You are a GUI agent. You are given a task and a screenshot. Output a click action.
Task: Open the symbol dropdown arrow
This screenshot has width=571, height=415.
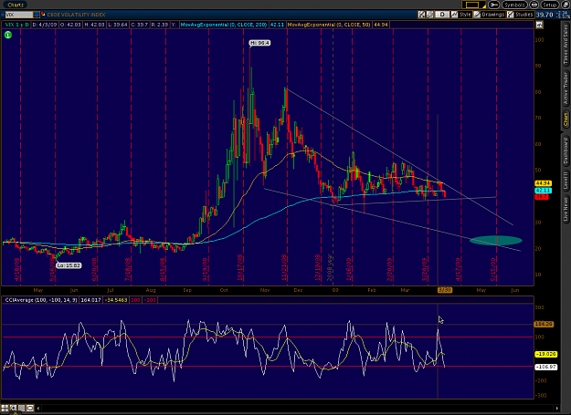point(37,15)
